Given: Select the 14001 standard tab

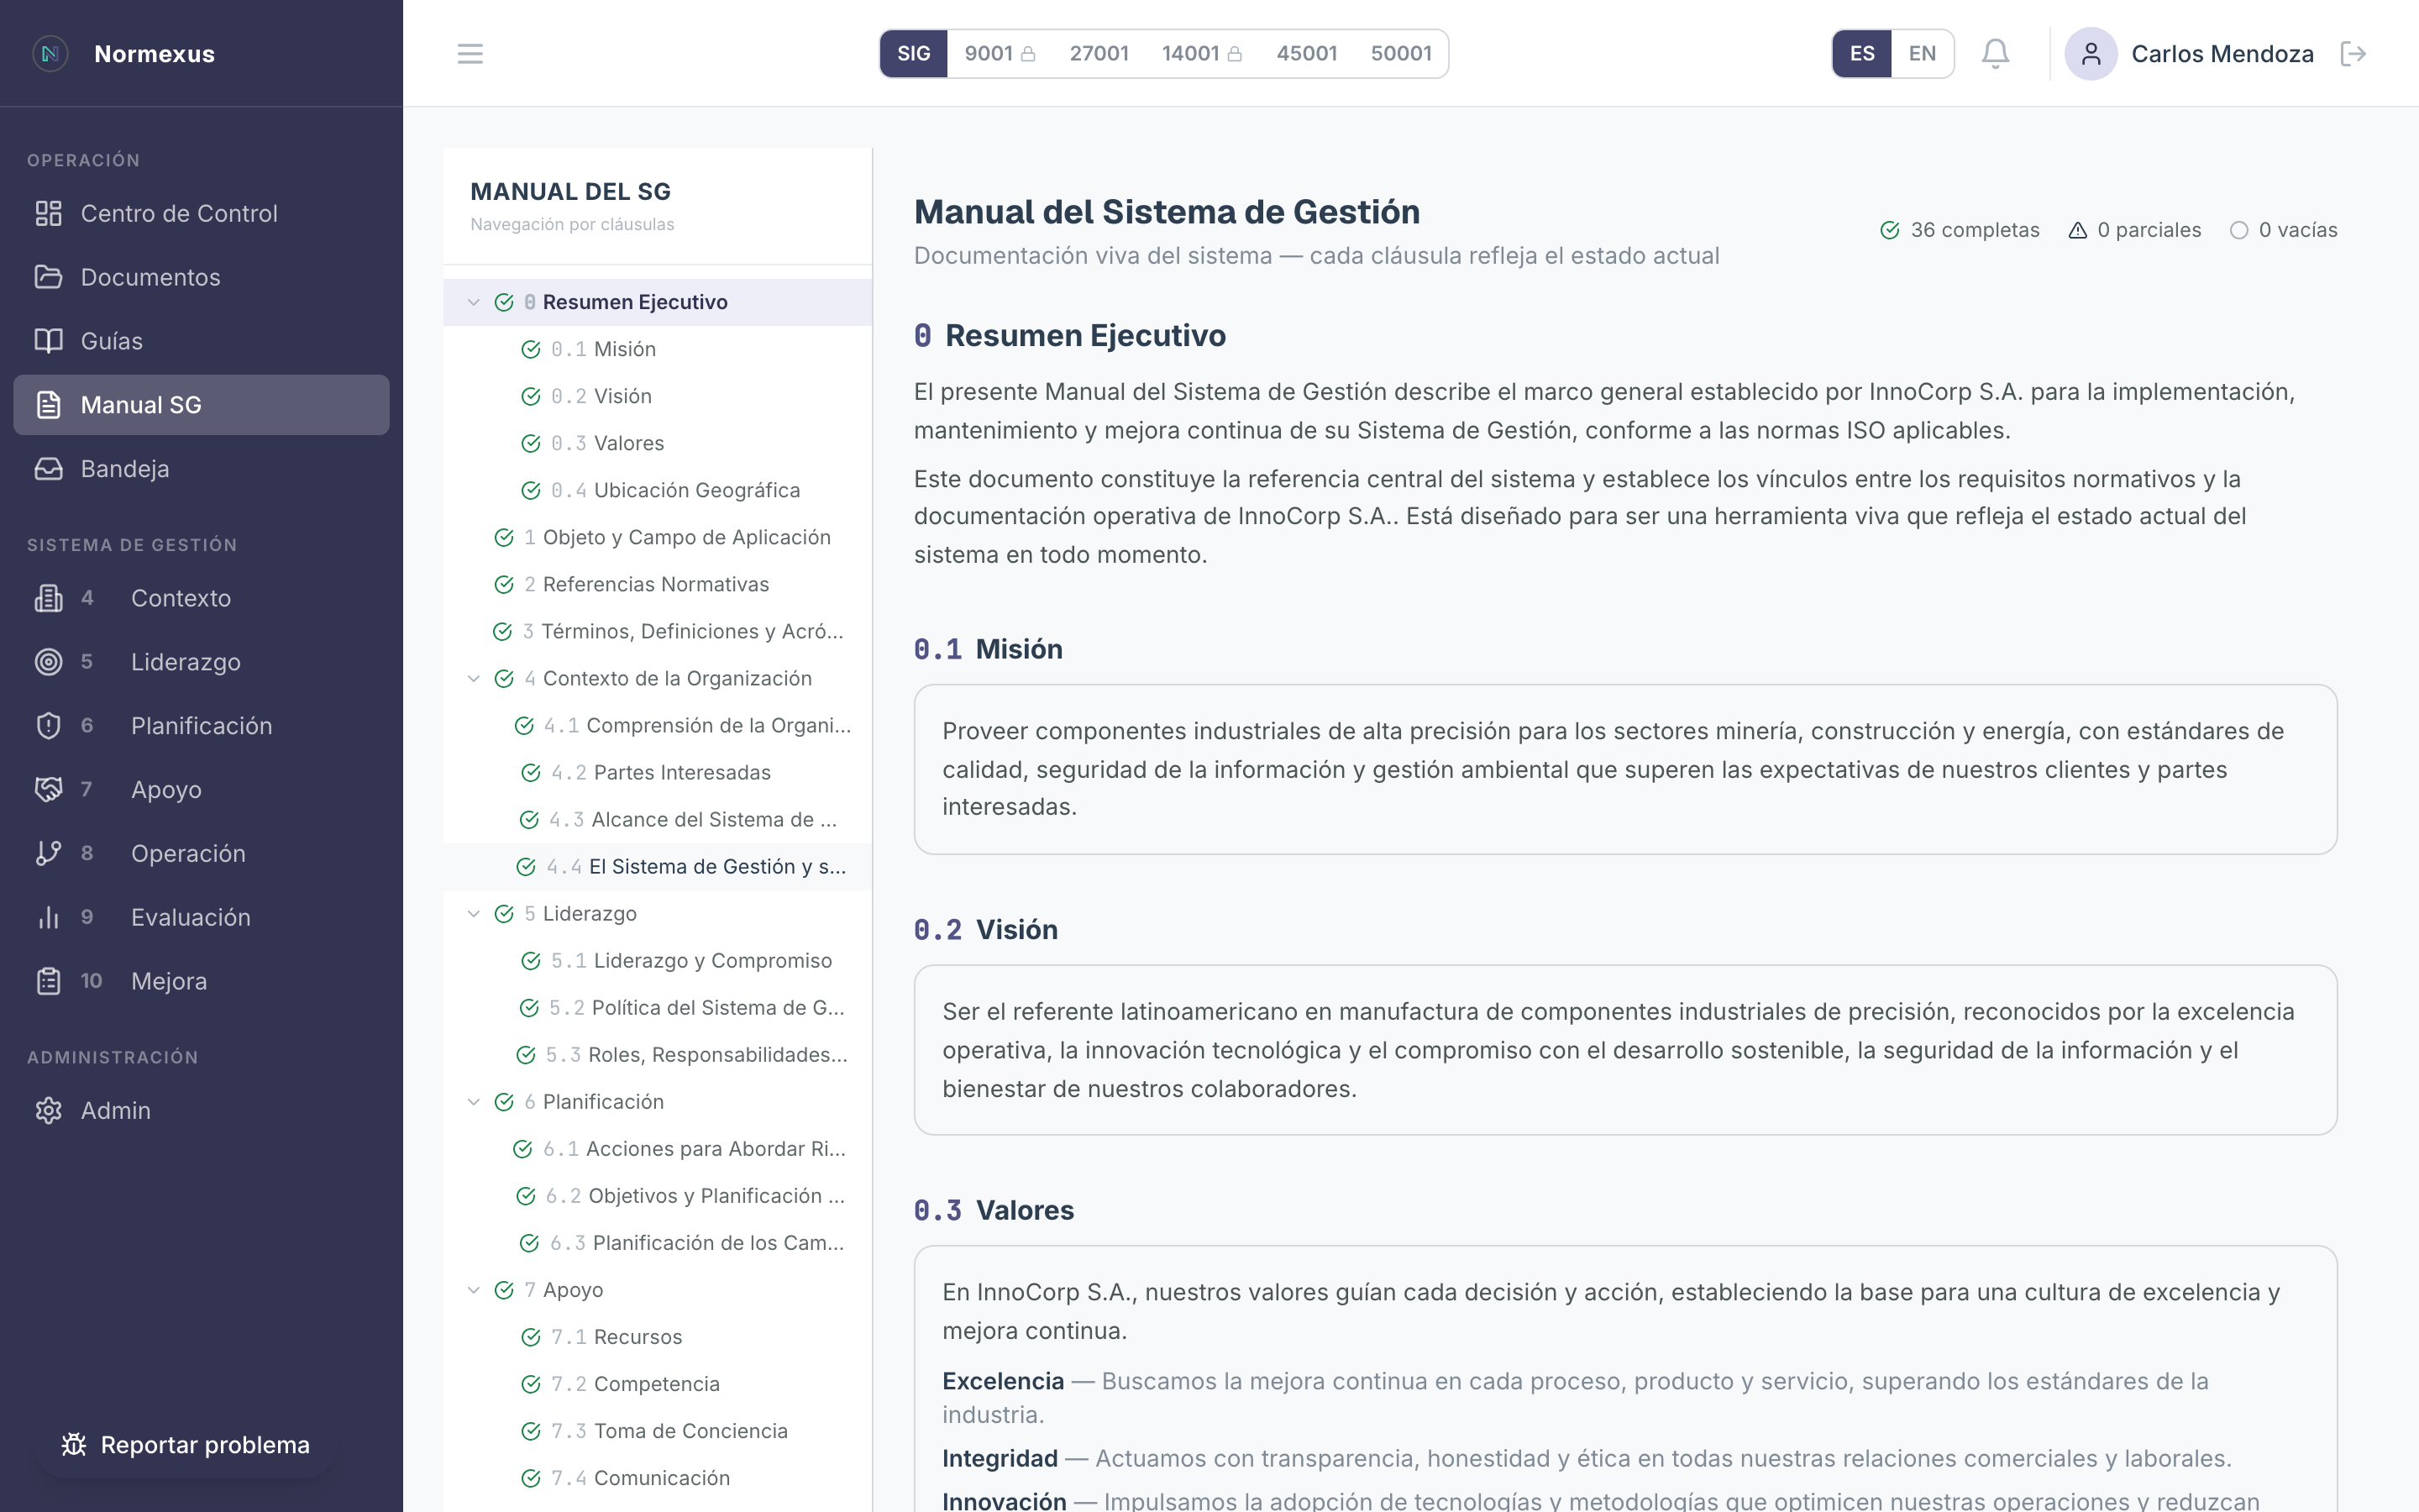Looking at the screenshot, I should coord(1201,54).
